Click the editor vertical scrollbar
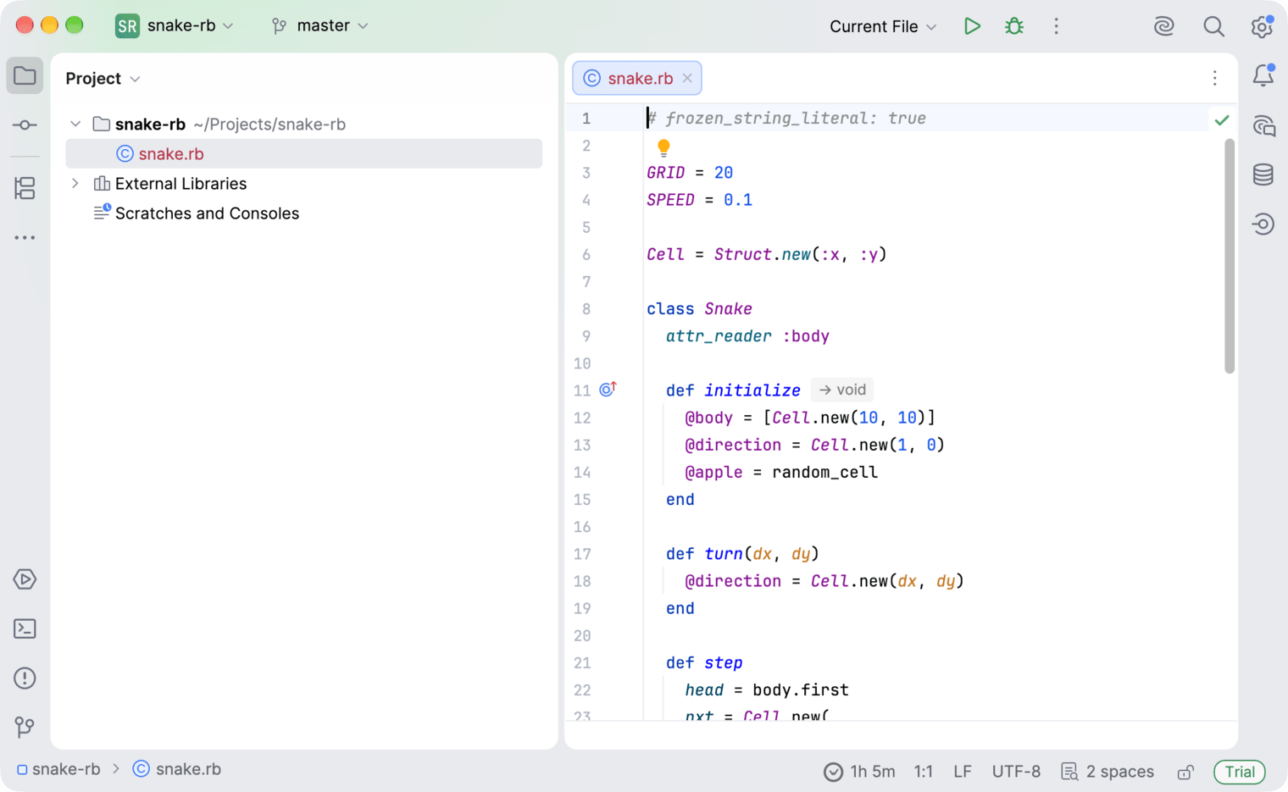 (1230, 256)
